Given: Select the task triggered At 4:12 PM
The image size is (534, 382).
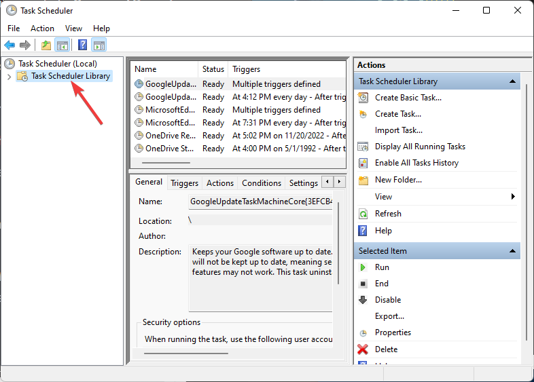Looking at the screenshot, I should point(239,97).
